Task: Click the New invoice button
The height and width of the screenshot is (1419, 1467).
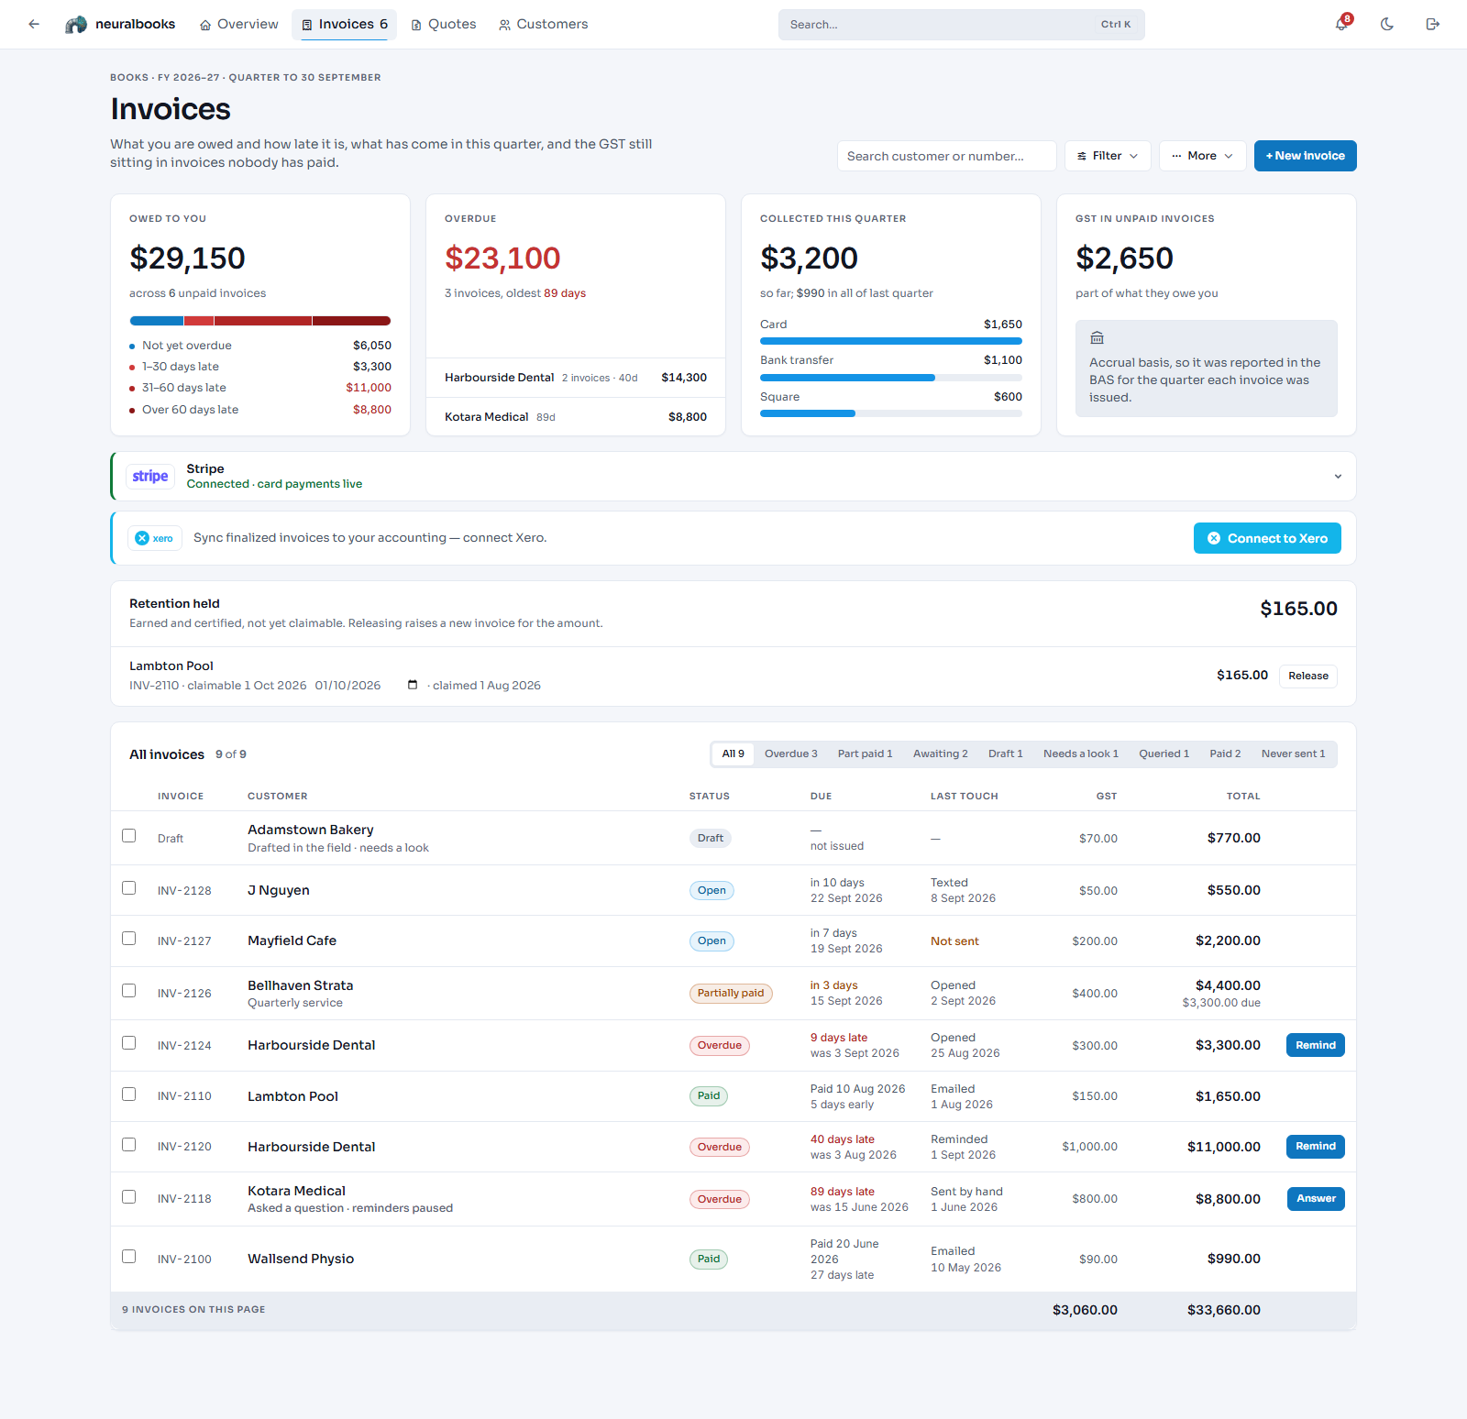Action: [1305, 156]
